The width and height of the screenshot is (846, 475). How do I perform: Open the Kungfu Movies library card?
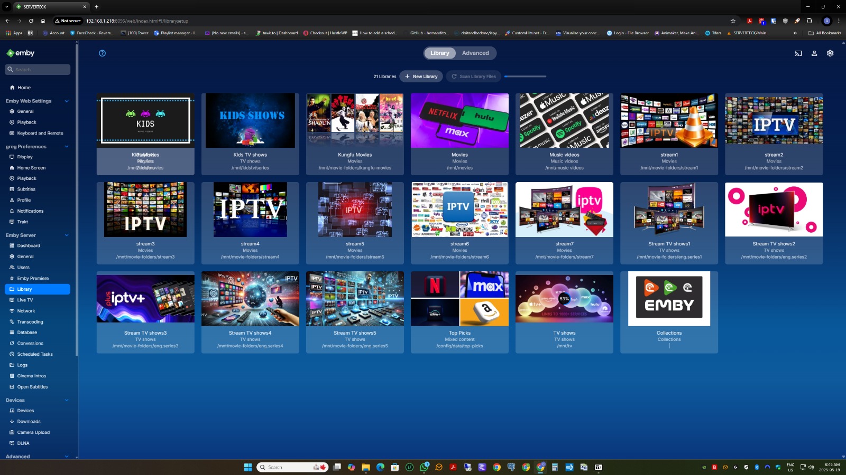click(355, 134)
